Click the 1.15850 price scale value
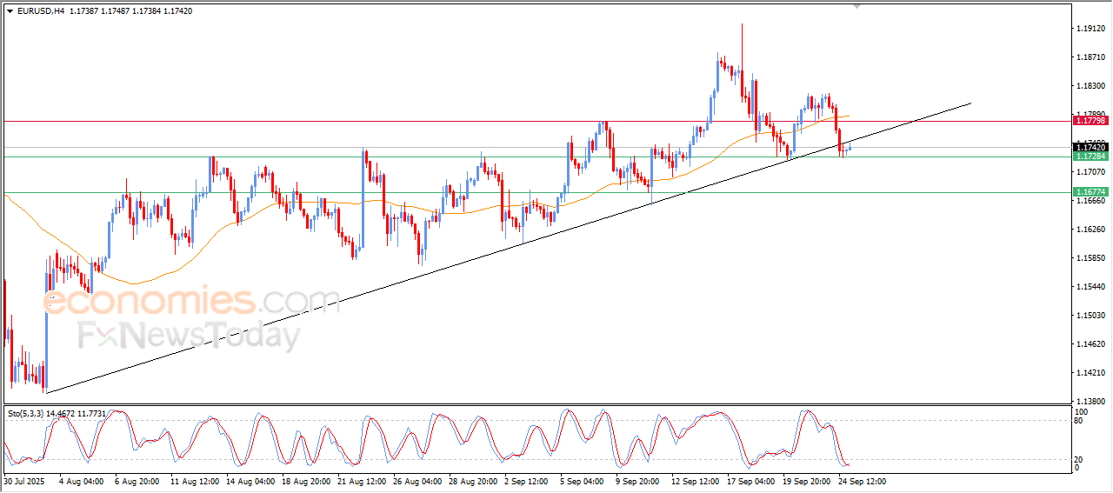The image size is (1113, 493). 1090,258
